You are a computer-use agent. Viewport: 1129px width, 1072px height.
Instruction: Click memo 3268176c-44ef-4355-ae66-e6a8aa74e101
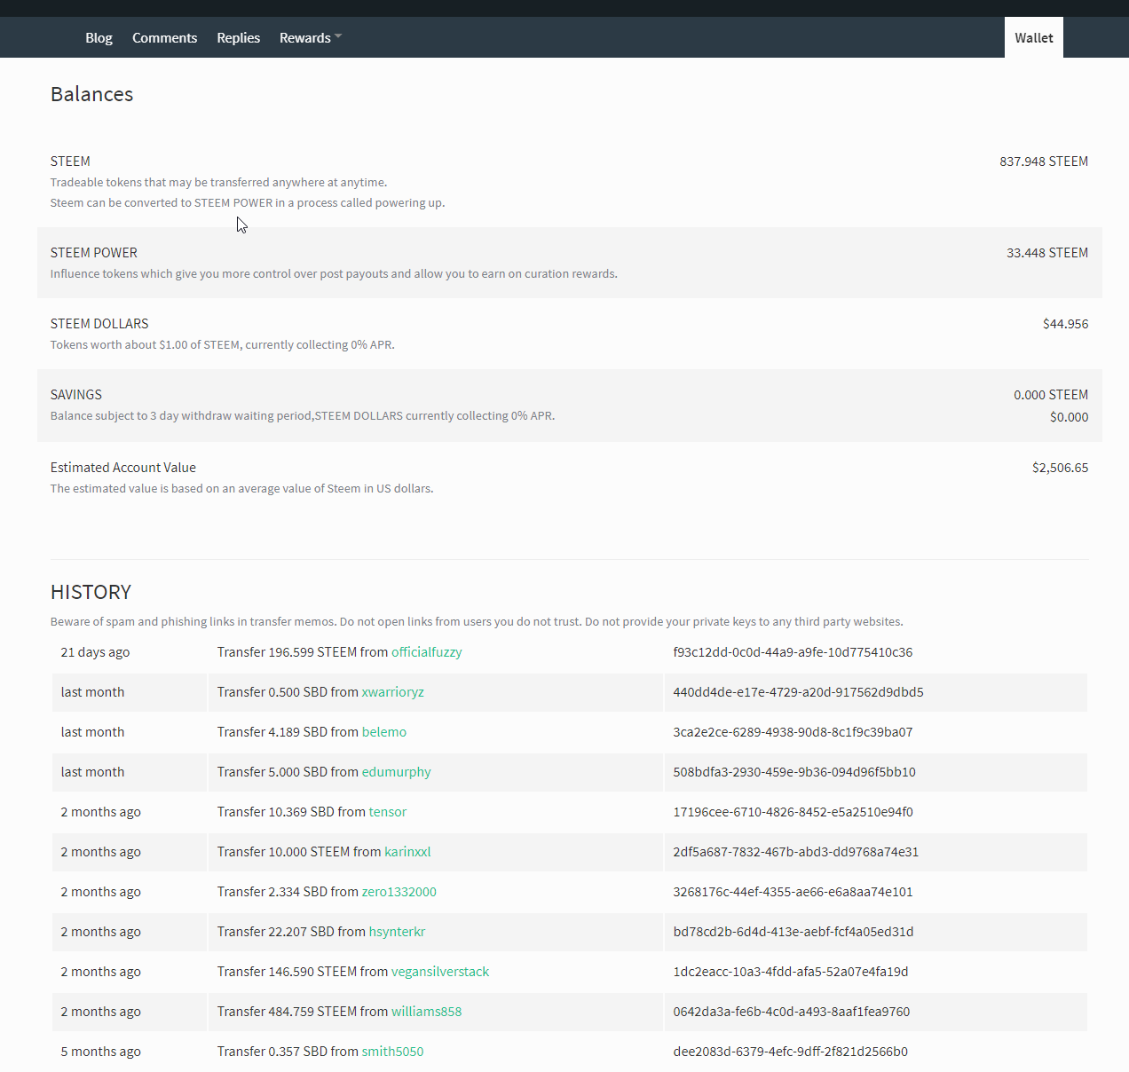click(x=793, y=892)
